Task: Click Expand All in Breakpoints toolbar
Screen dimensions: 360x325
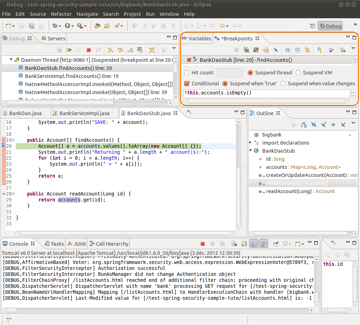Action: (x=288, y=50)
